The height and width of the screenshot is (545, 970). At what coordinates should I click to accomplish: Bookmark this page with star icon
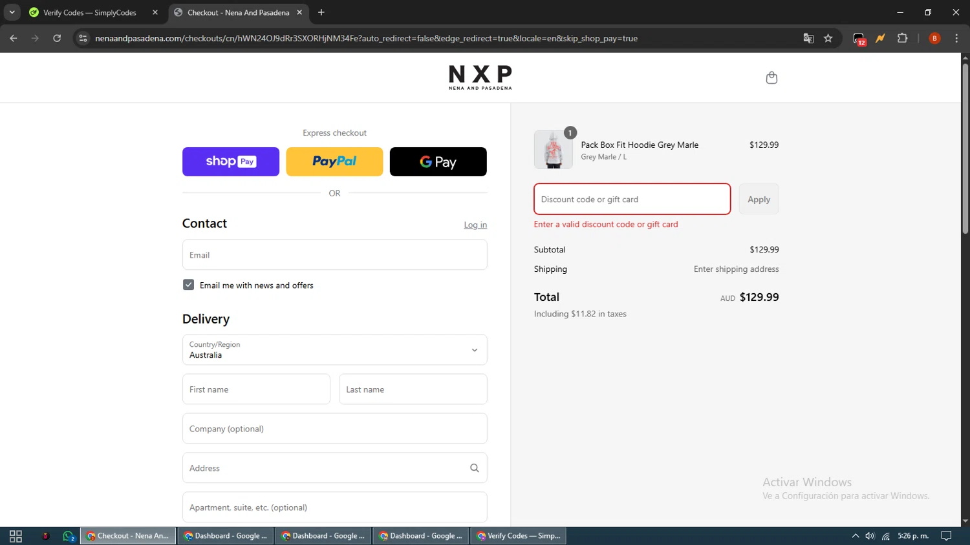tap(828, 38)
